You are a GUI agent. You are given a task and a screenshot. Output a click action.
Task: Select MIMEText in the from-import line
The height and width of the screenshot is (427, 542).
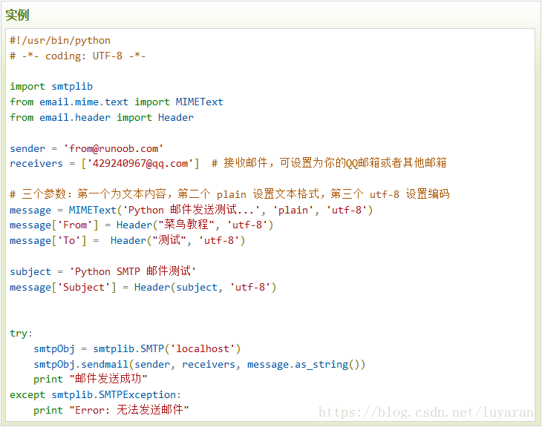(200, 102)
